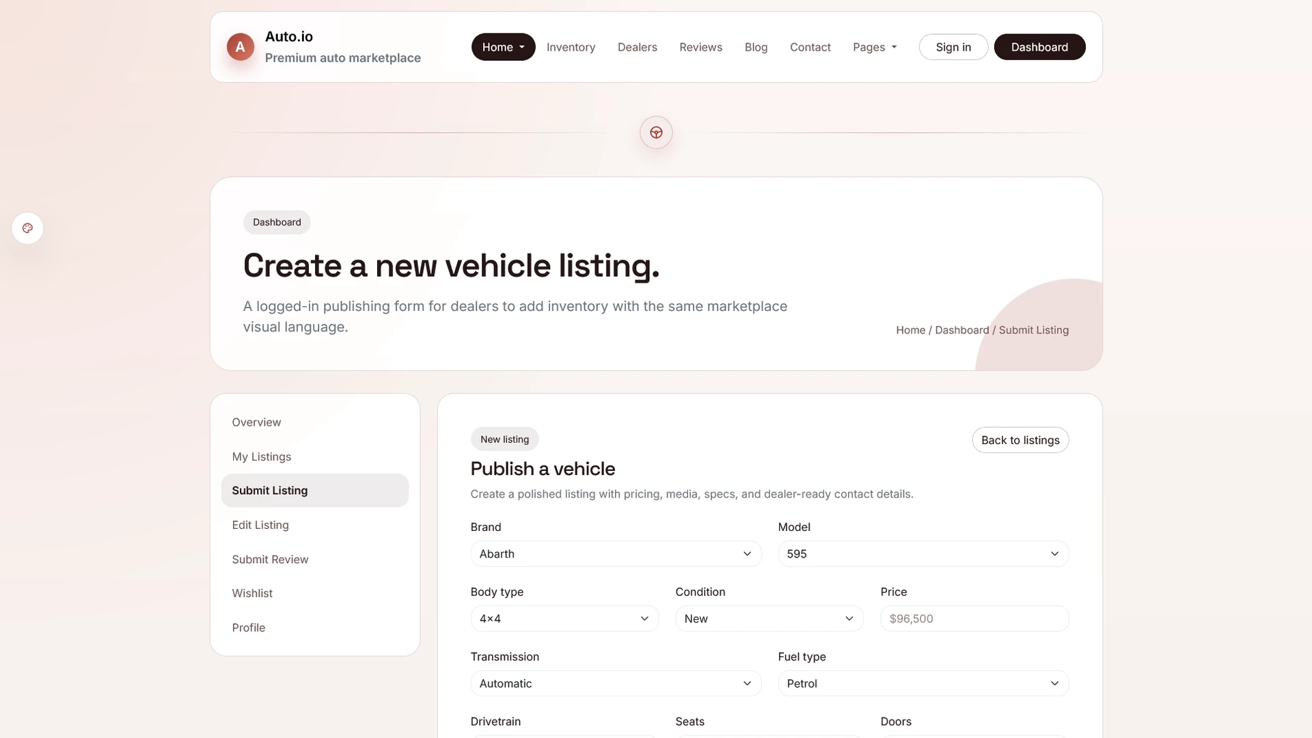The image size is (1312, 738).
Task: Open the Fuel type dropdown showing Petrol
Action: [923, 683]
